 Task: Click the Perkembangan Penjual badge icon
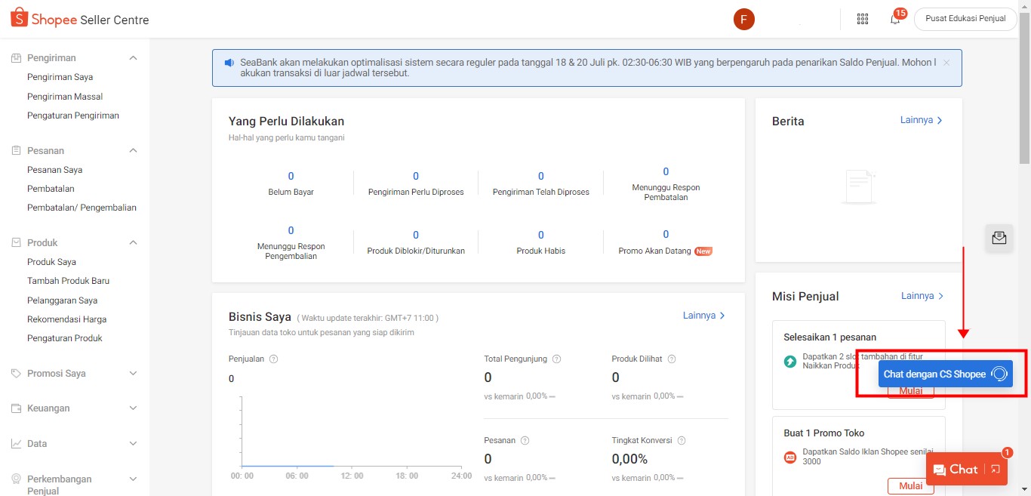coord(16,479)
